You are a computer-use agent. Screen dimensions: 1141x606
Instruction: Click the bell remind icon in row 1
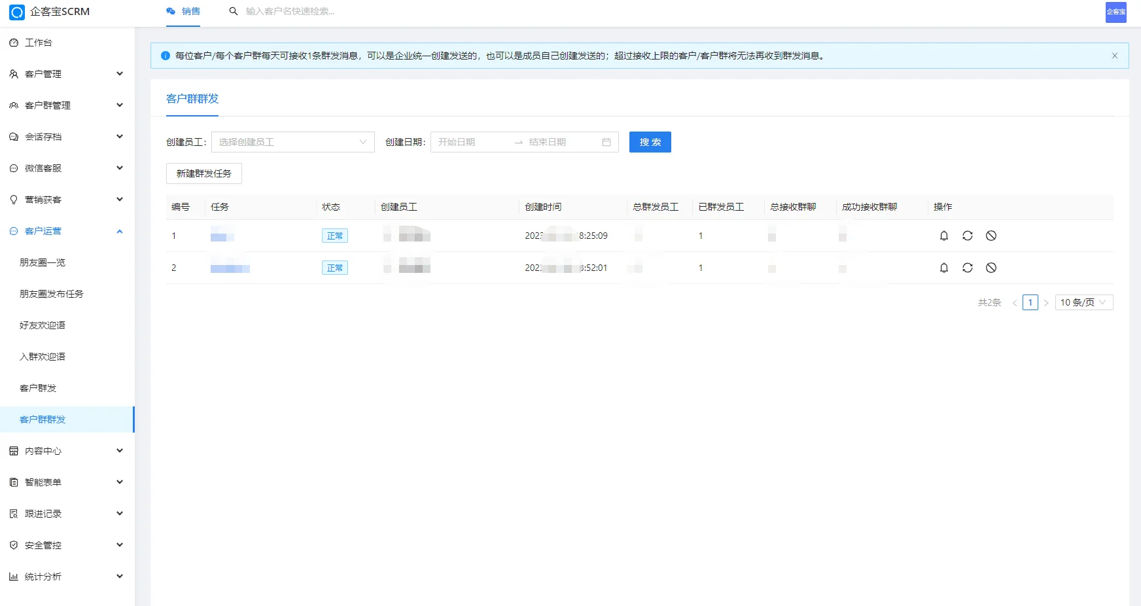point(944,236)
